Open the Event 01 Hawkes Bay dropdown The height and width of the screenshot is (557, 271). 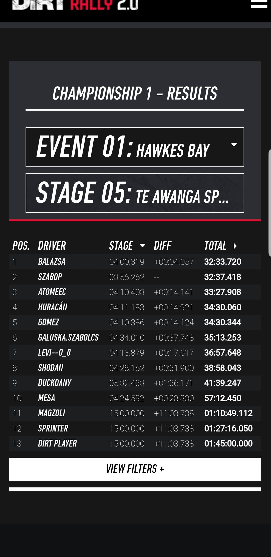[x=135, y=147]
